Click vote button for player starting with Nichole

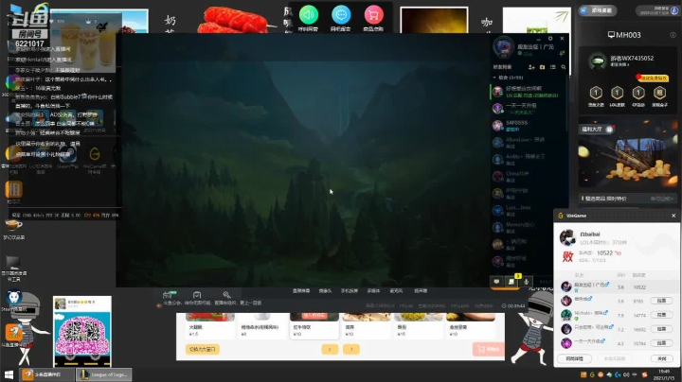[x=661, y=315]
